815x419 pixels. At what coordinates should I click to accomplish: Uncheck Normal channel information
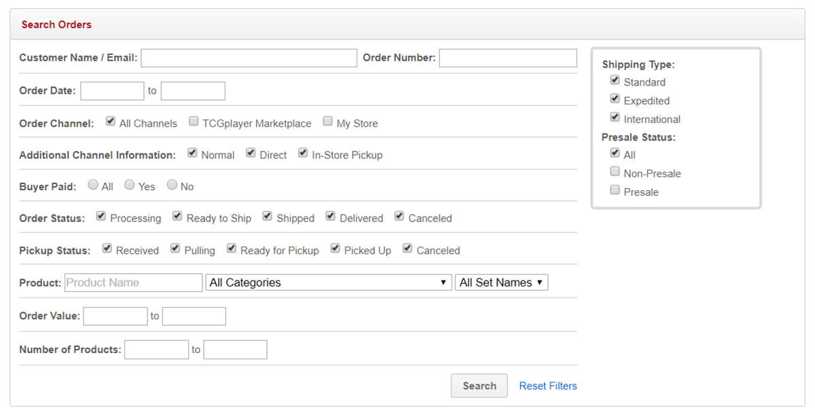[192, 153]
